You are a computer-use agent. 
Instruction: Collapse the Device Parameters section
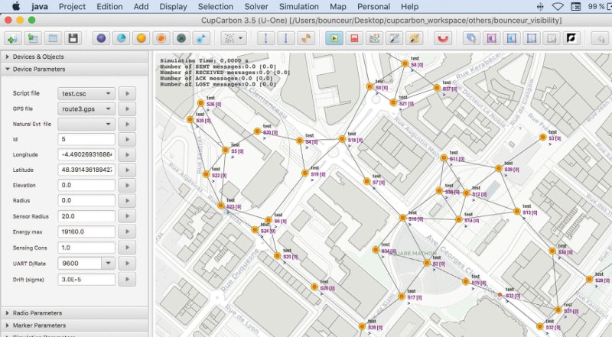(x=39, y=69)
